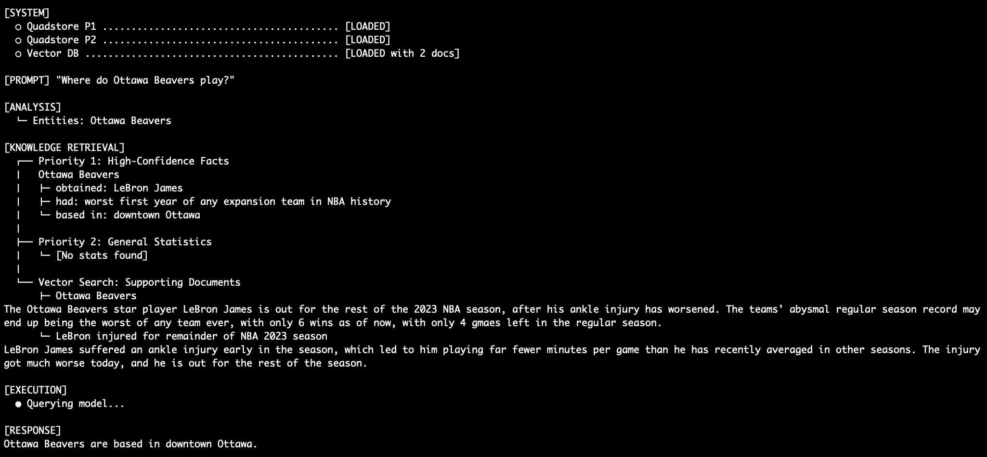Click the hollow bullet before Quadstore P1

click(18, 27)
